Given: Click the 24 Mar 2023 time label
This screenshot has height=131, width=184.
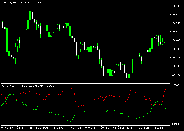Looking at the screenshot, I should point(7,128).
